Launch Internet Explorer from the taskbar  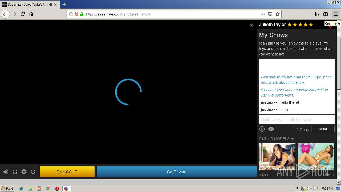point(21,189)
